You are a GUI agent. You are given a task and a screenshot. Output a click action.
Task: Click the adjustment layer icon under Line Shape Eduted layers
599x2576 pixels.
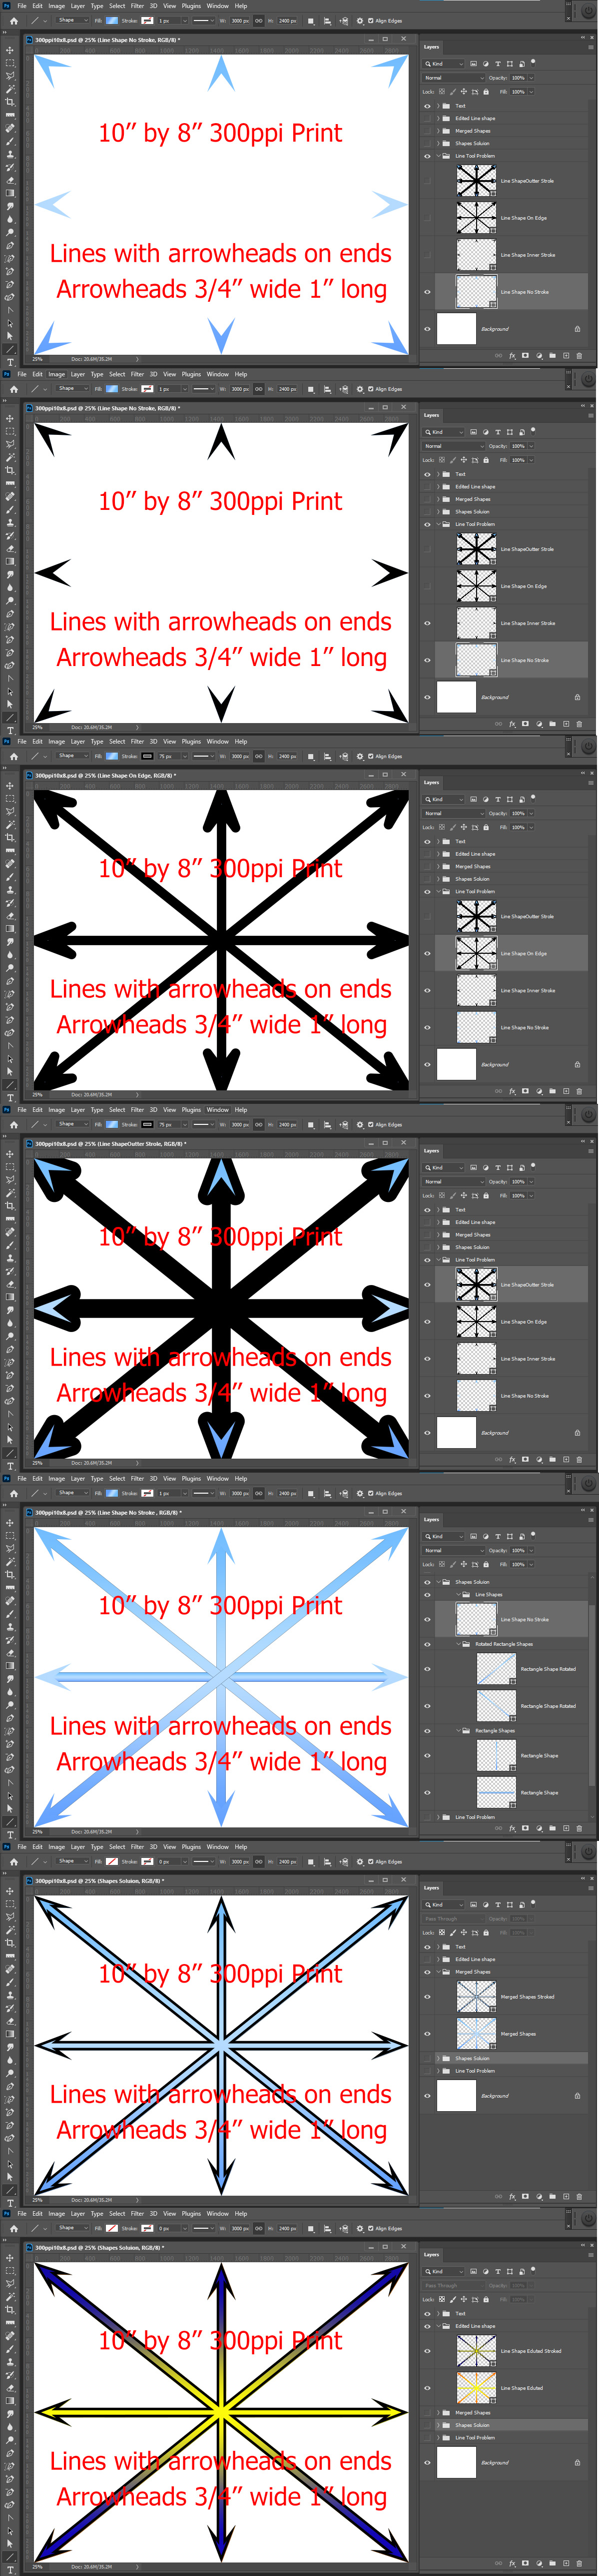[x=539, y=2563]
